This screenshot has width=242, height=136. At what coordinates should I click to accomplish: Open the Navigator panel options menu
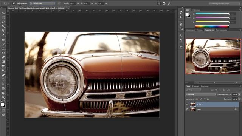click(x=240, y=30)
